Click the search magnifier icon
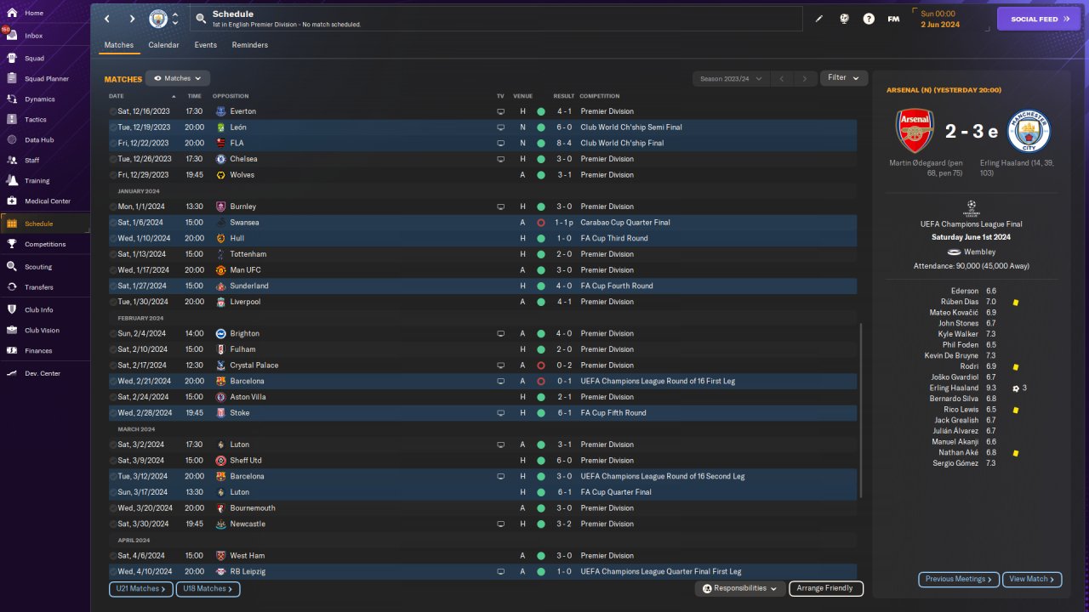Image resolution: width=1089 pixels, height=612 pixels. coord(200,18)
